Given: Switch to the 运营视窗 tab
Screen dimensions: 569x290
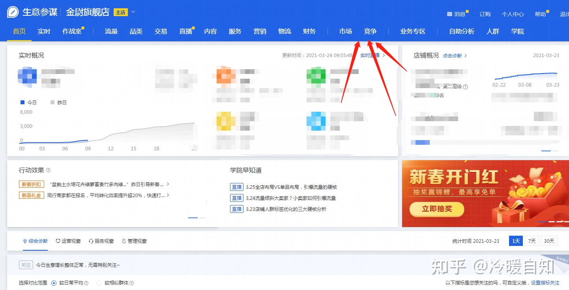Looking at the screenshot, I should [68, 241].
